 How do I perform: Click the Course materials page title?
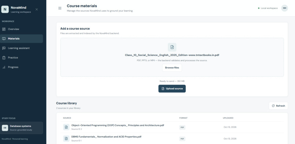[82, 6]
